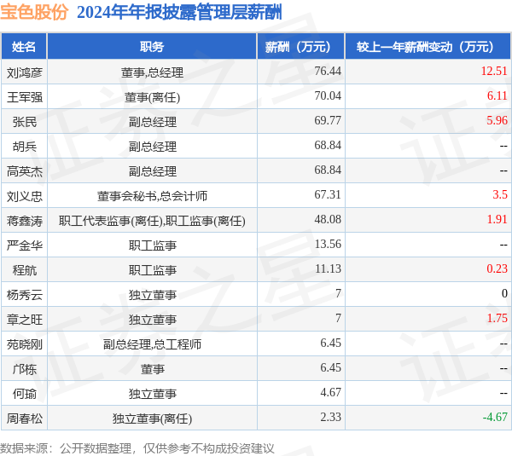Click change value 1.91
Screen dimensions: 512x456
point(497,220)
